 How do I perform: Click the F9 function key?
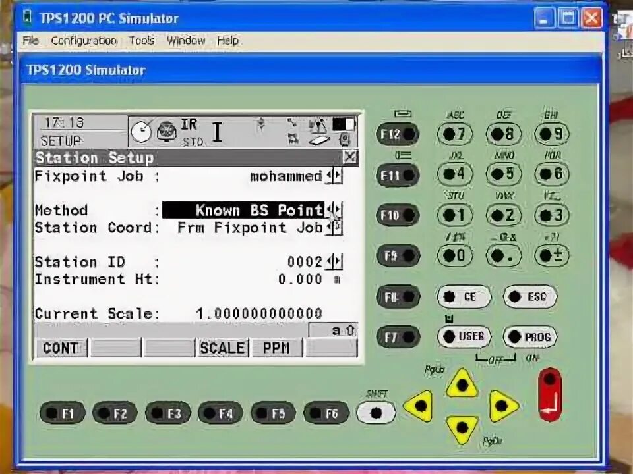[x=398, y=255]
